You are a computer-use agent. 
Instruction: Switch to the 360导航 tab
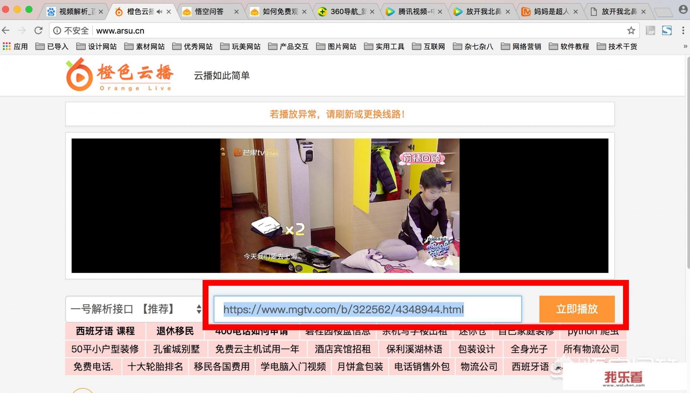coord(346,12)
